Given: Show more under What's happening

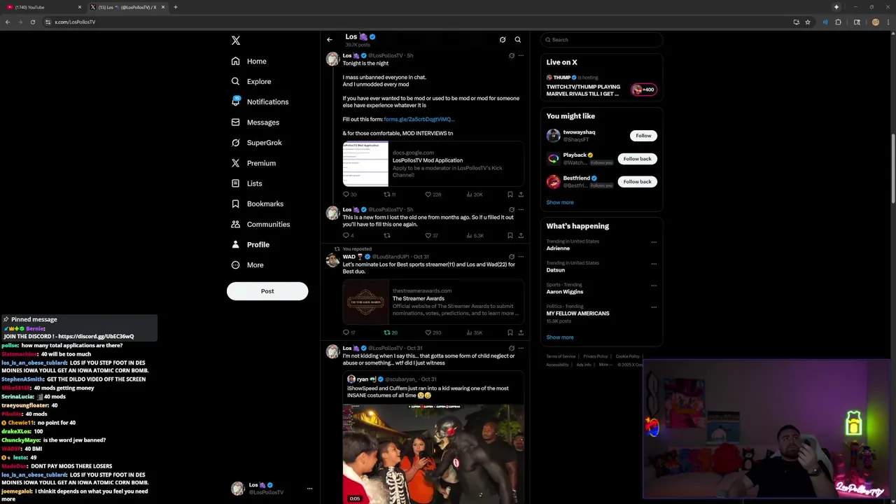Looking at the screenshot, I should pyautogui.click(x=559, y=337).
